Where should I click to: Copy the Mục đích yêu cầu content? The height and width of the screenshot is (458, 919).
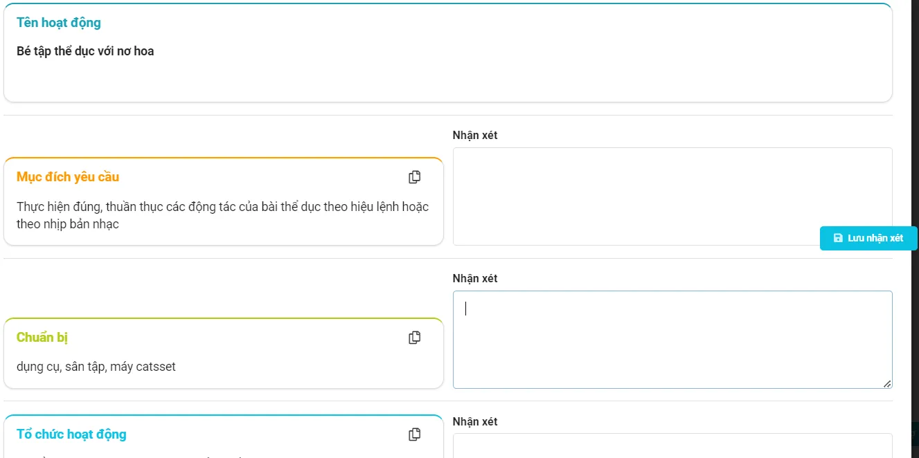[x=414, y=177]
